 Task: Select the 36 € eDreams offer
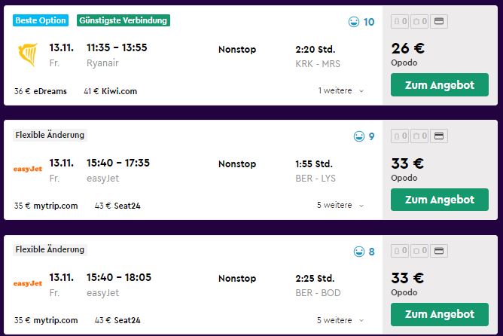coord(41,91)
